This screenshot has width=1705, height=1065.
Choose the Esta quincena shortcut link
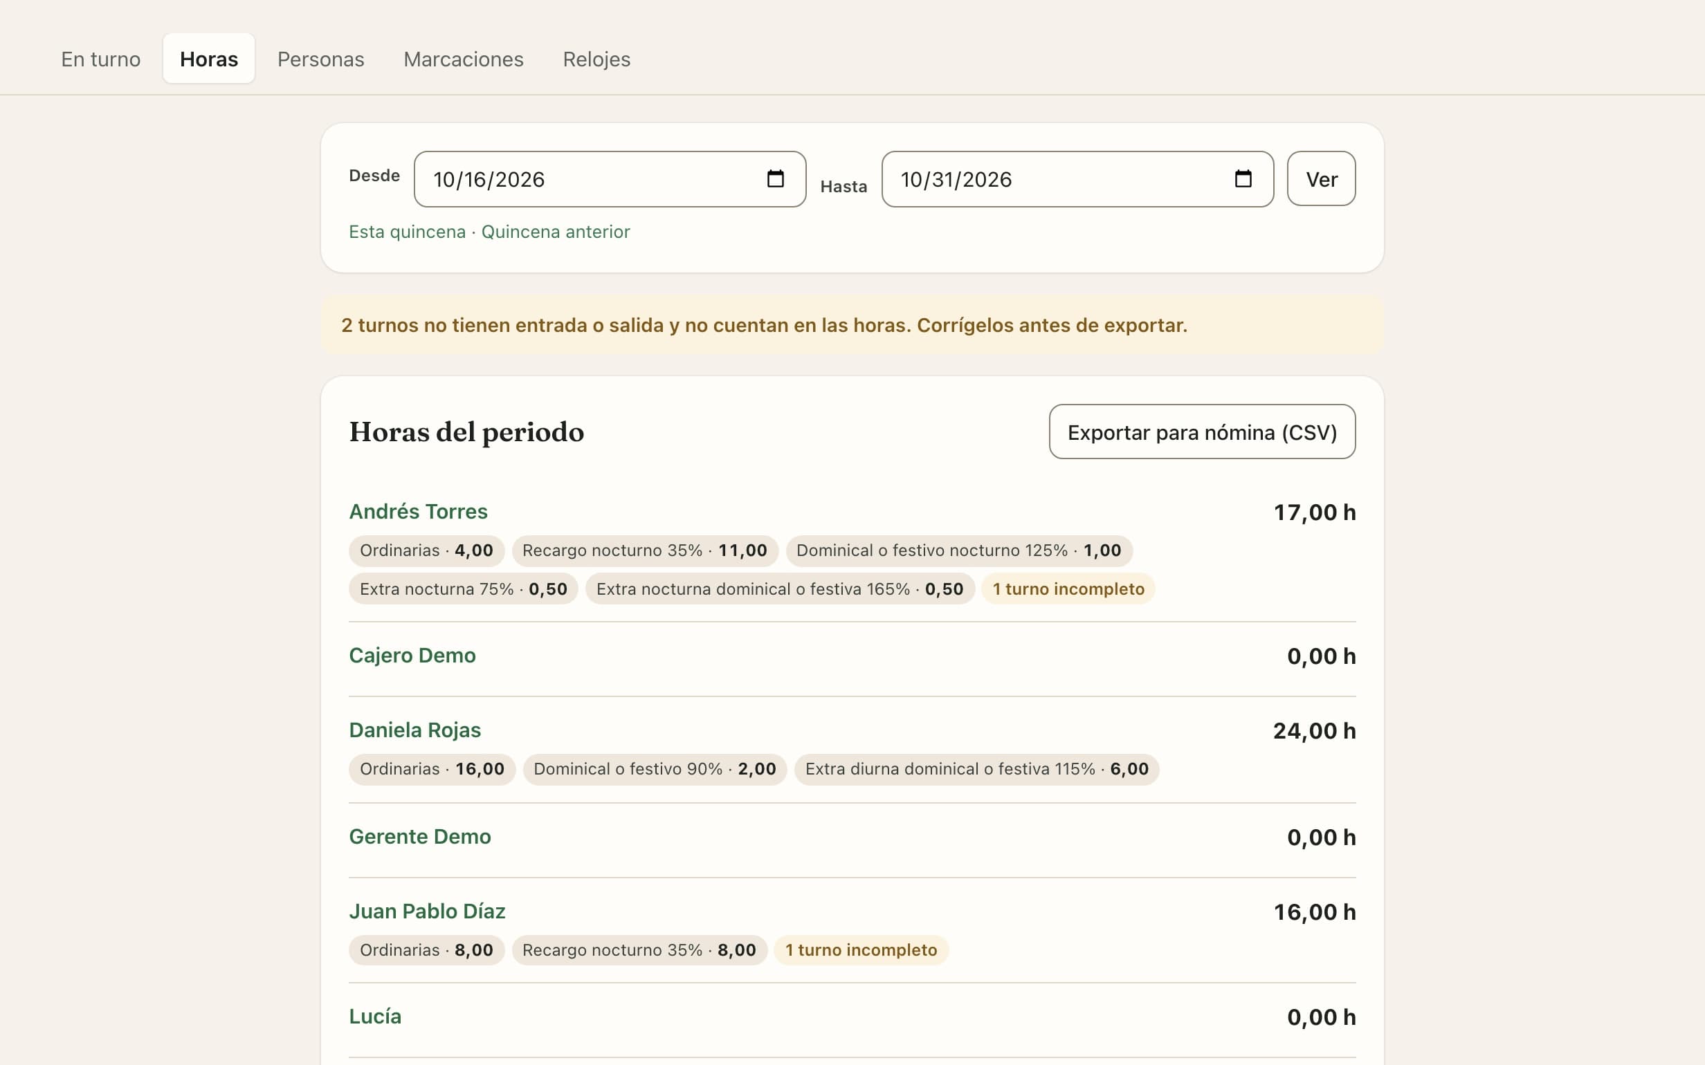click(408, 232)
